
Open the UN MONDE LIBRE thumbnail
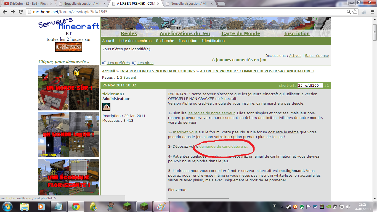tap(69, 134)
